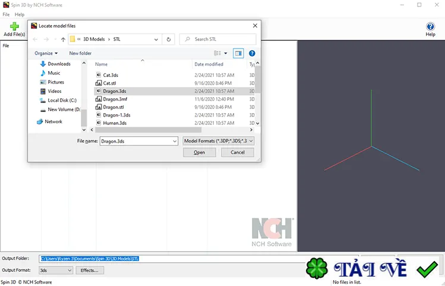445x286 pixels.
Task: Go up one folder level arrow
Action: pyautogui.click(x=63, y=39)
